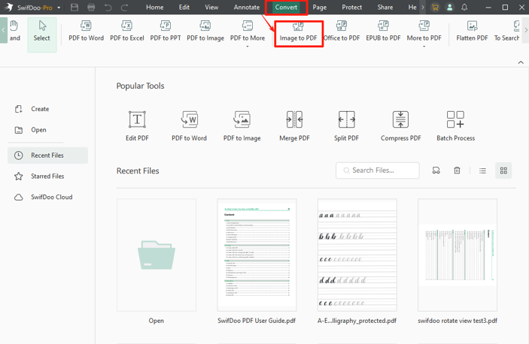Open the View tab

[211, 7]
